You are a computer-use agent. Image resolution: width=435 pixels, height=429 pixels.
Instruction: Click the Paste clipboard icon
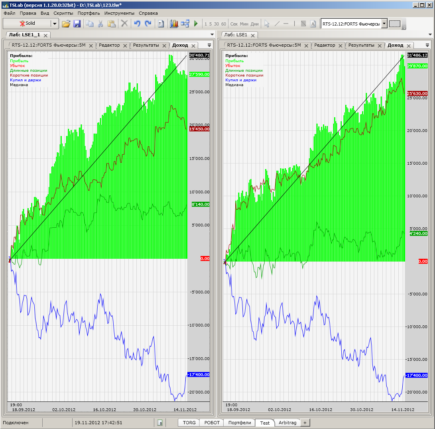click(112, 24)
